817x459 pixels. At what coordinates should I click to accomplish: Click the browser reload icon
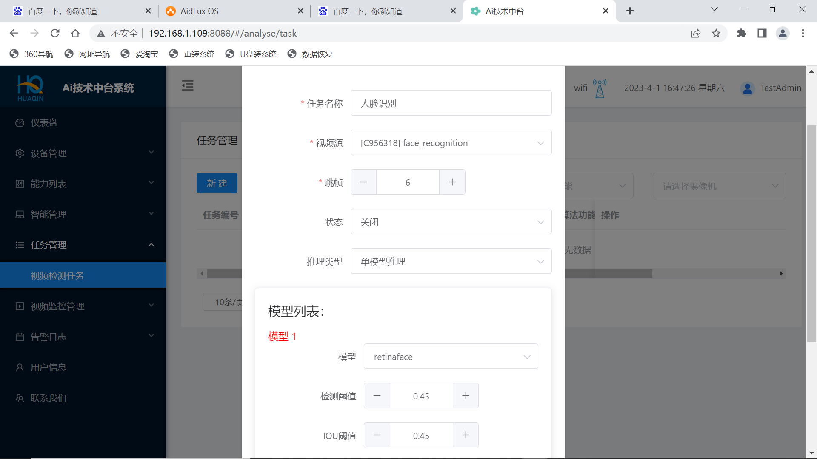tap(55, 33)
